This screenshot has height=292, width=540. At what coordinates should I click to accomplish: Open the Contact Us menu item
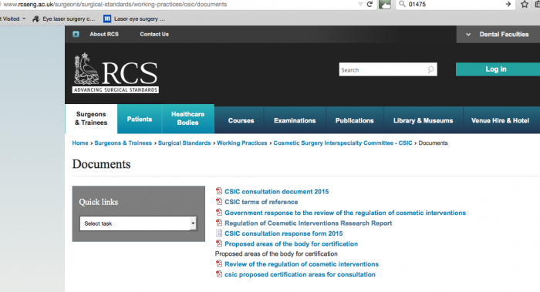tap(154, 34)
